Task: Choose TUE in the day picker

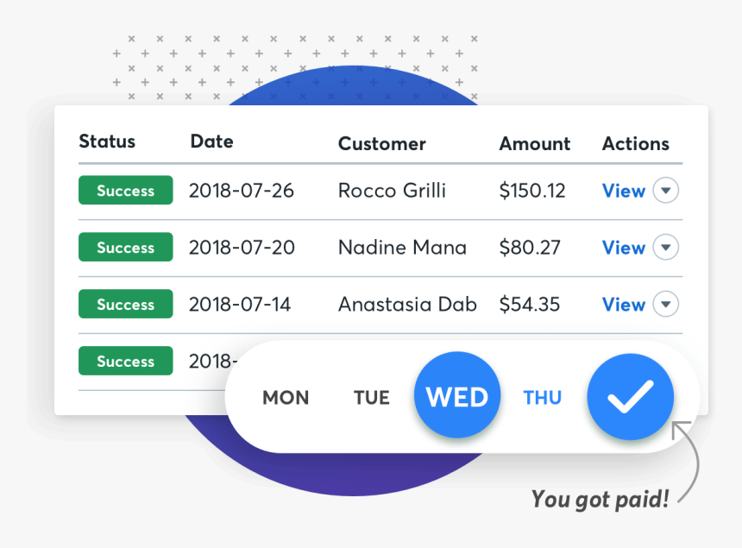Action: point(372,398)
